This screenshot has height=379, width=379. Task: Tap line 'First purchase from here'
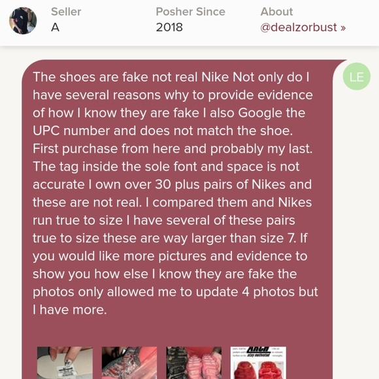(173, 148)
